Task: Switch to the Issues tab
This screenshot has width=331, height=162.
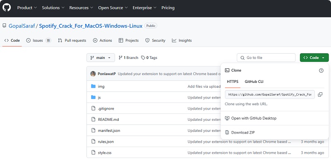Action: (x=38, y=40)
